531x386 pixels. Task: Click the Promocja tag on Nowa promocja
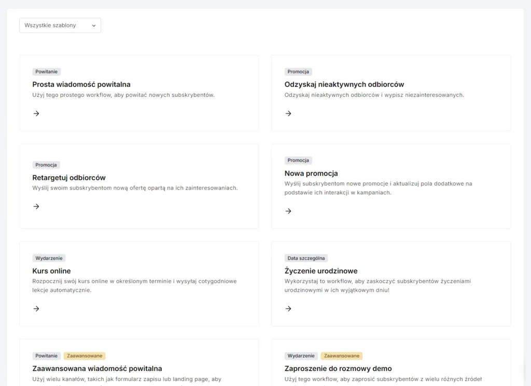298,160
